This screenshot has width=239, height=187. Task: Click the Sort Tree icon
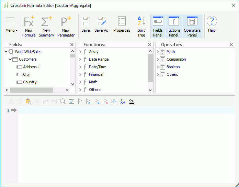coord(141,26)
